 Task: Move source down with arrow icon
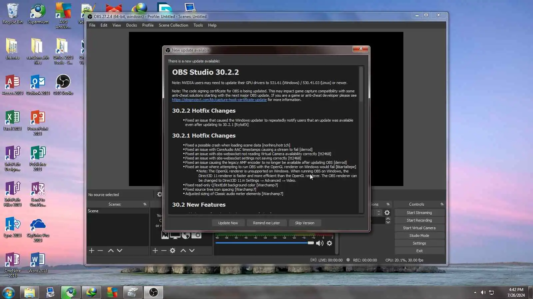click(192, 250)
